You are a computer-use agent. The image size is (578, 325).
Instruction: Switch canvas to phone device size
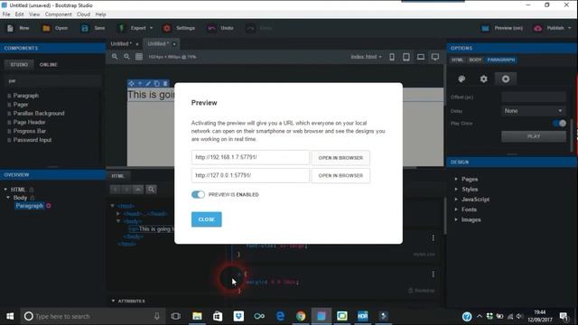392,57
